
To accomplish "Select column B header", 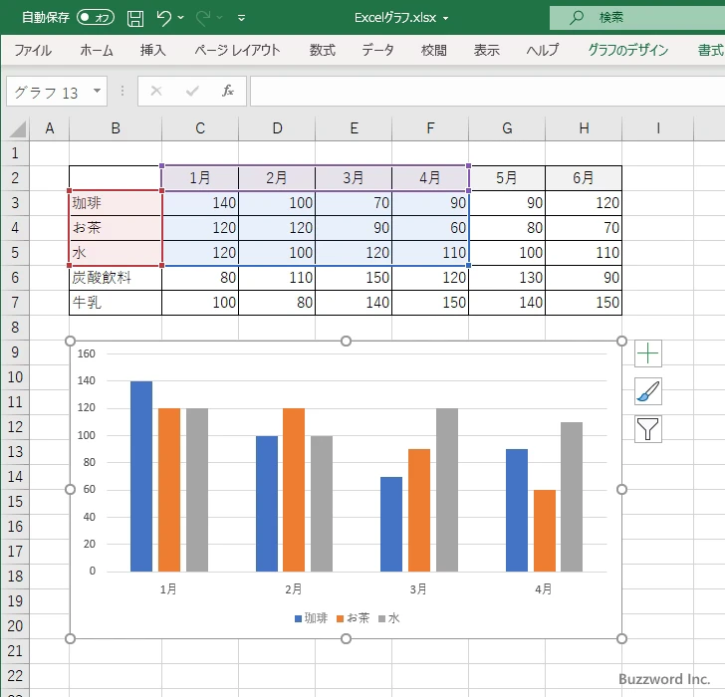I will coord(116,128).
